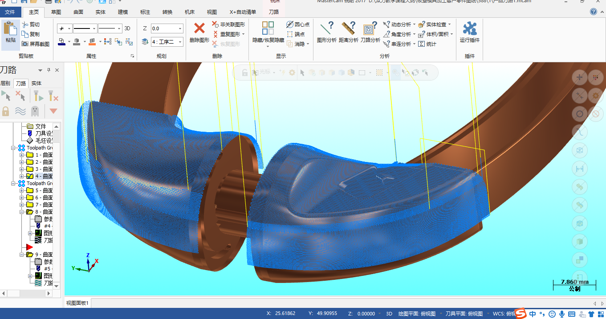The image size is (606, 319).
Task: Launch the 运行插件 run add-in icon
Action: [469, 29]
